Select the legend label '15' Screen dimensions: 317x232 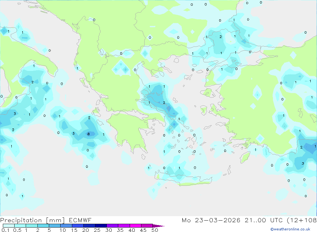(74, 230)
